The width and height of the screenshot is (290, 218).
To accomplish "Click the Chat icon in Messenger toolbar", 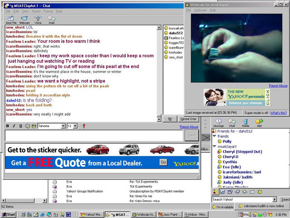I will 232,123.
